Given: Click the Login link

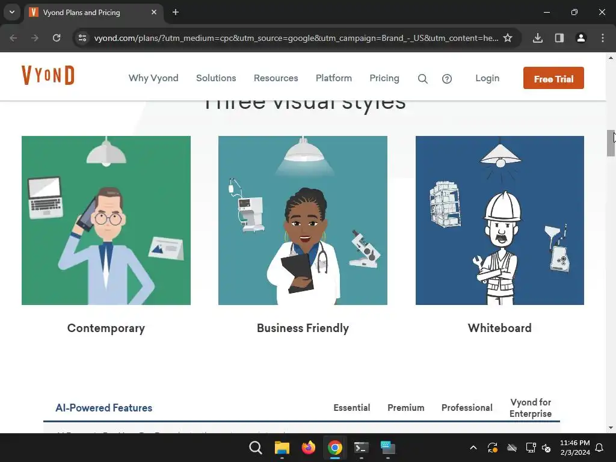Looking at the screenshot, I should pos(487,78).
